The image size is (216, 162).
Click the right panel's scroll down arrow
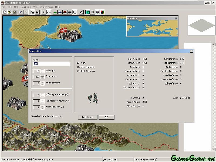coord(213,149)
